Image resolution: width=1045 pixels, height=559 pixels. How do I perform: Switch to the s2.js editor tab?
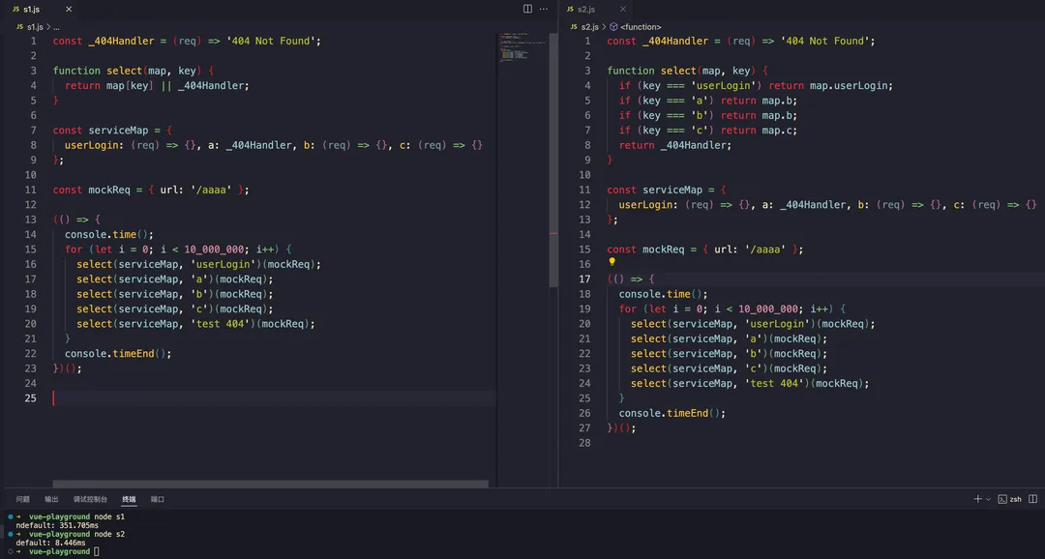(x=586, y=9)
